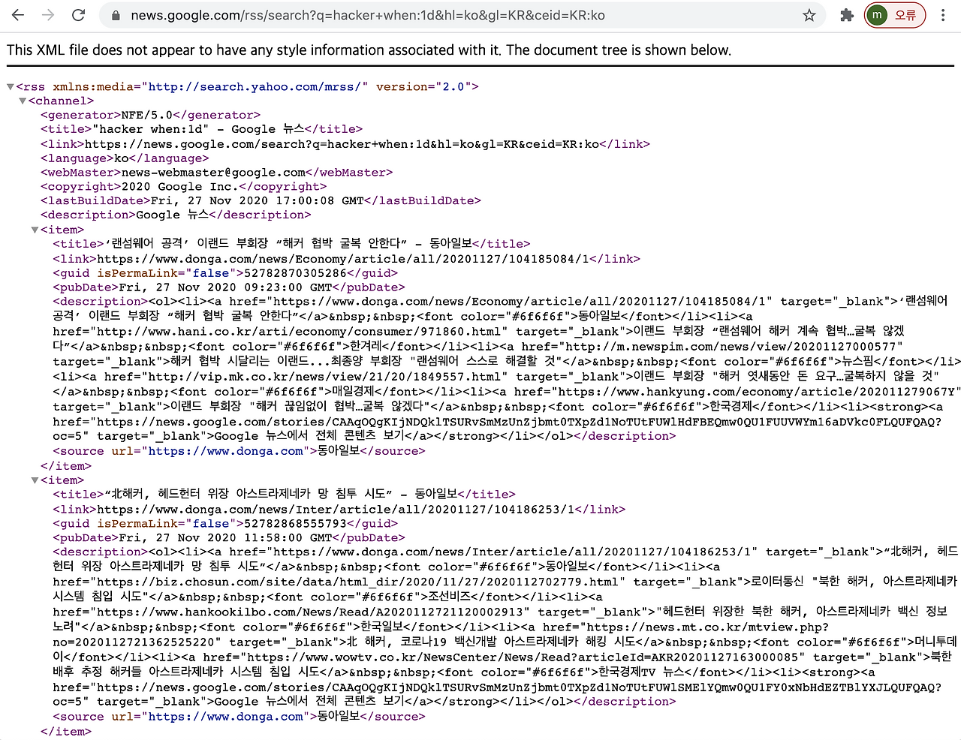This screenshot has width=961, height=740.
Task: View site information via the lock icon
Action: 116,16
